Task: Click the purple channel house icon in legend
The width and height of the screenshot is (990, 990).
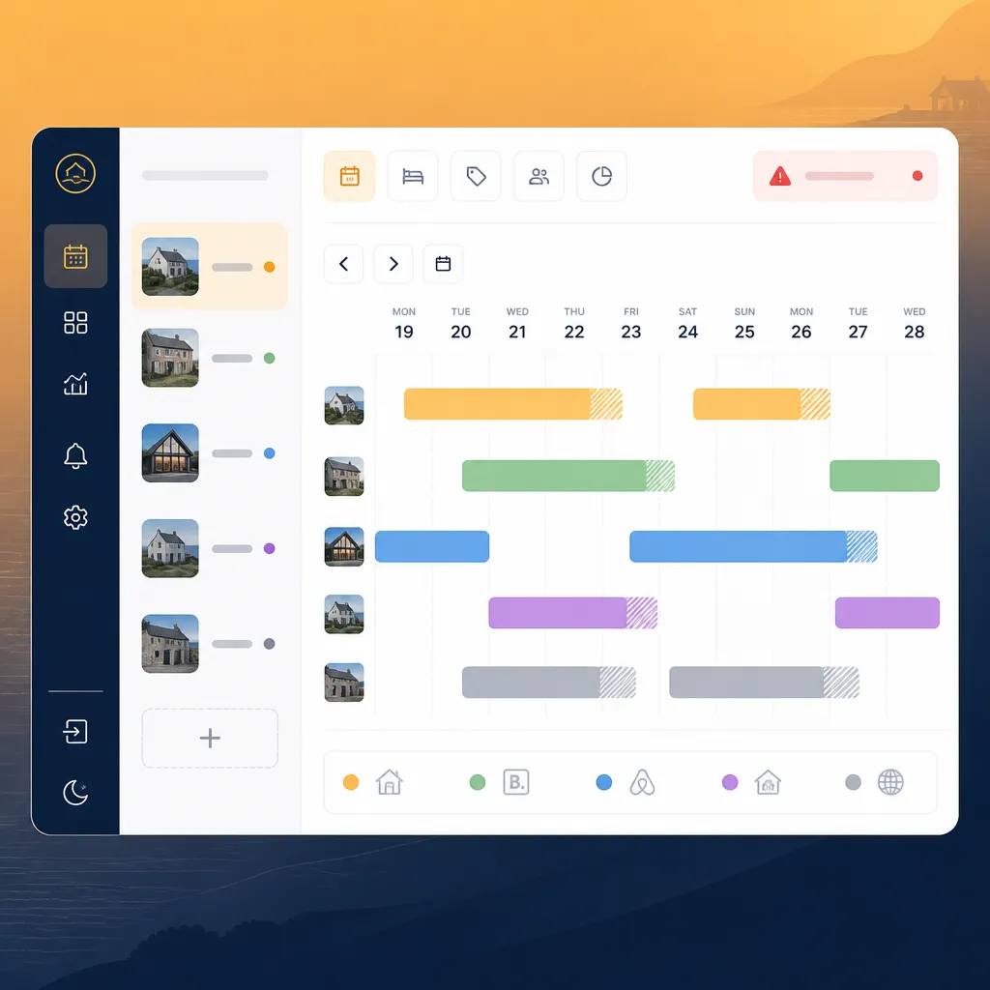Action: pos(768,782)
